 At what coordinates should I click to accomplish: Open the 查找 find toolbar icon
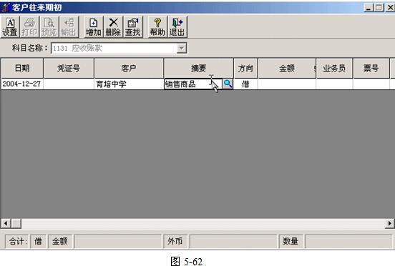tap(133, 26)
